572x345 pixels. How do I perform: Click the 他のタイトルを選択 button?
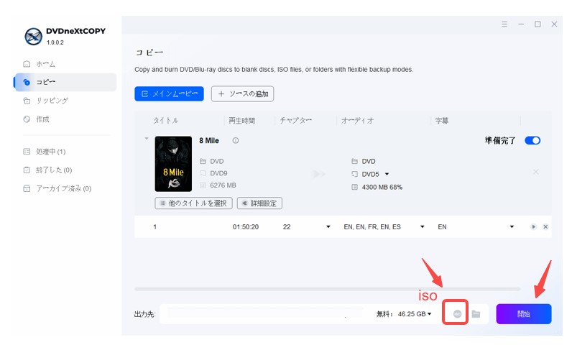pyautogui.click(x=194, y=203)
